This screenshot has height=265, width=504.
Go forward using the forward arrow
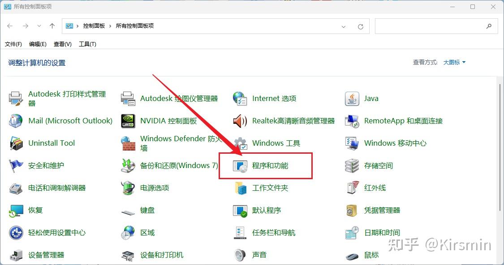26,26
